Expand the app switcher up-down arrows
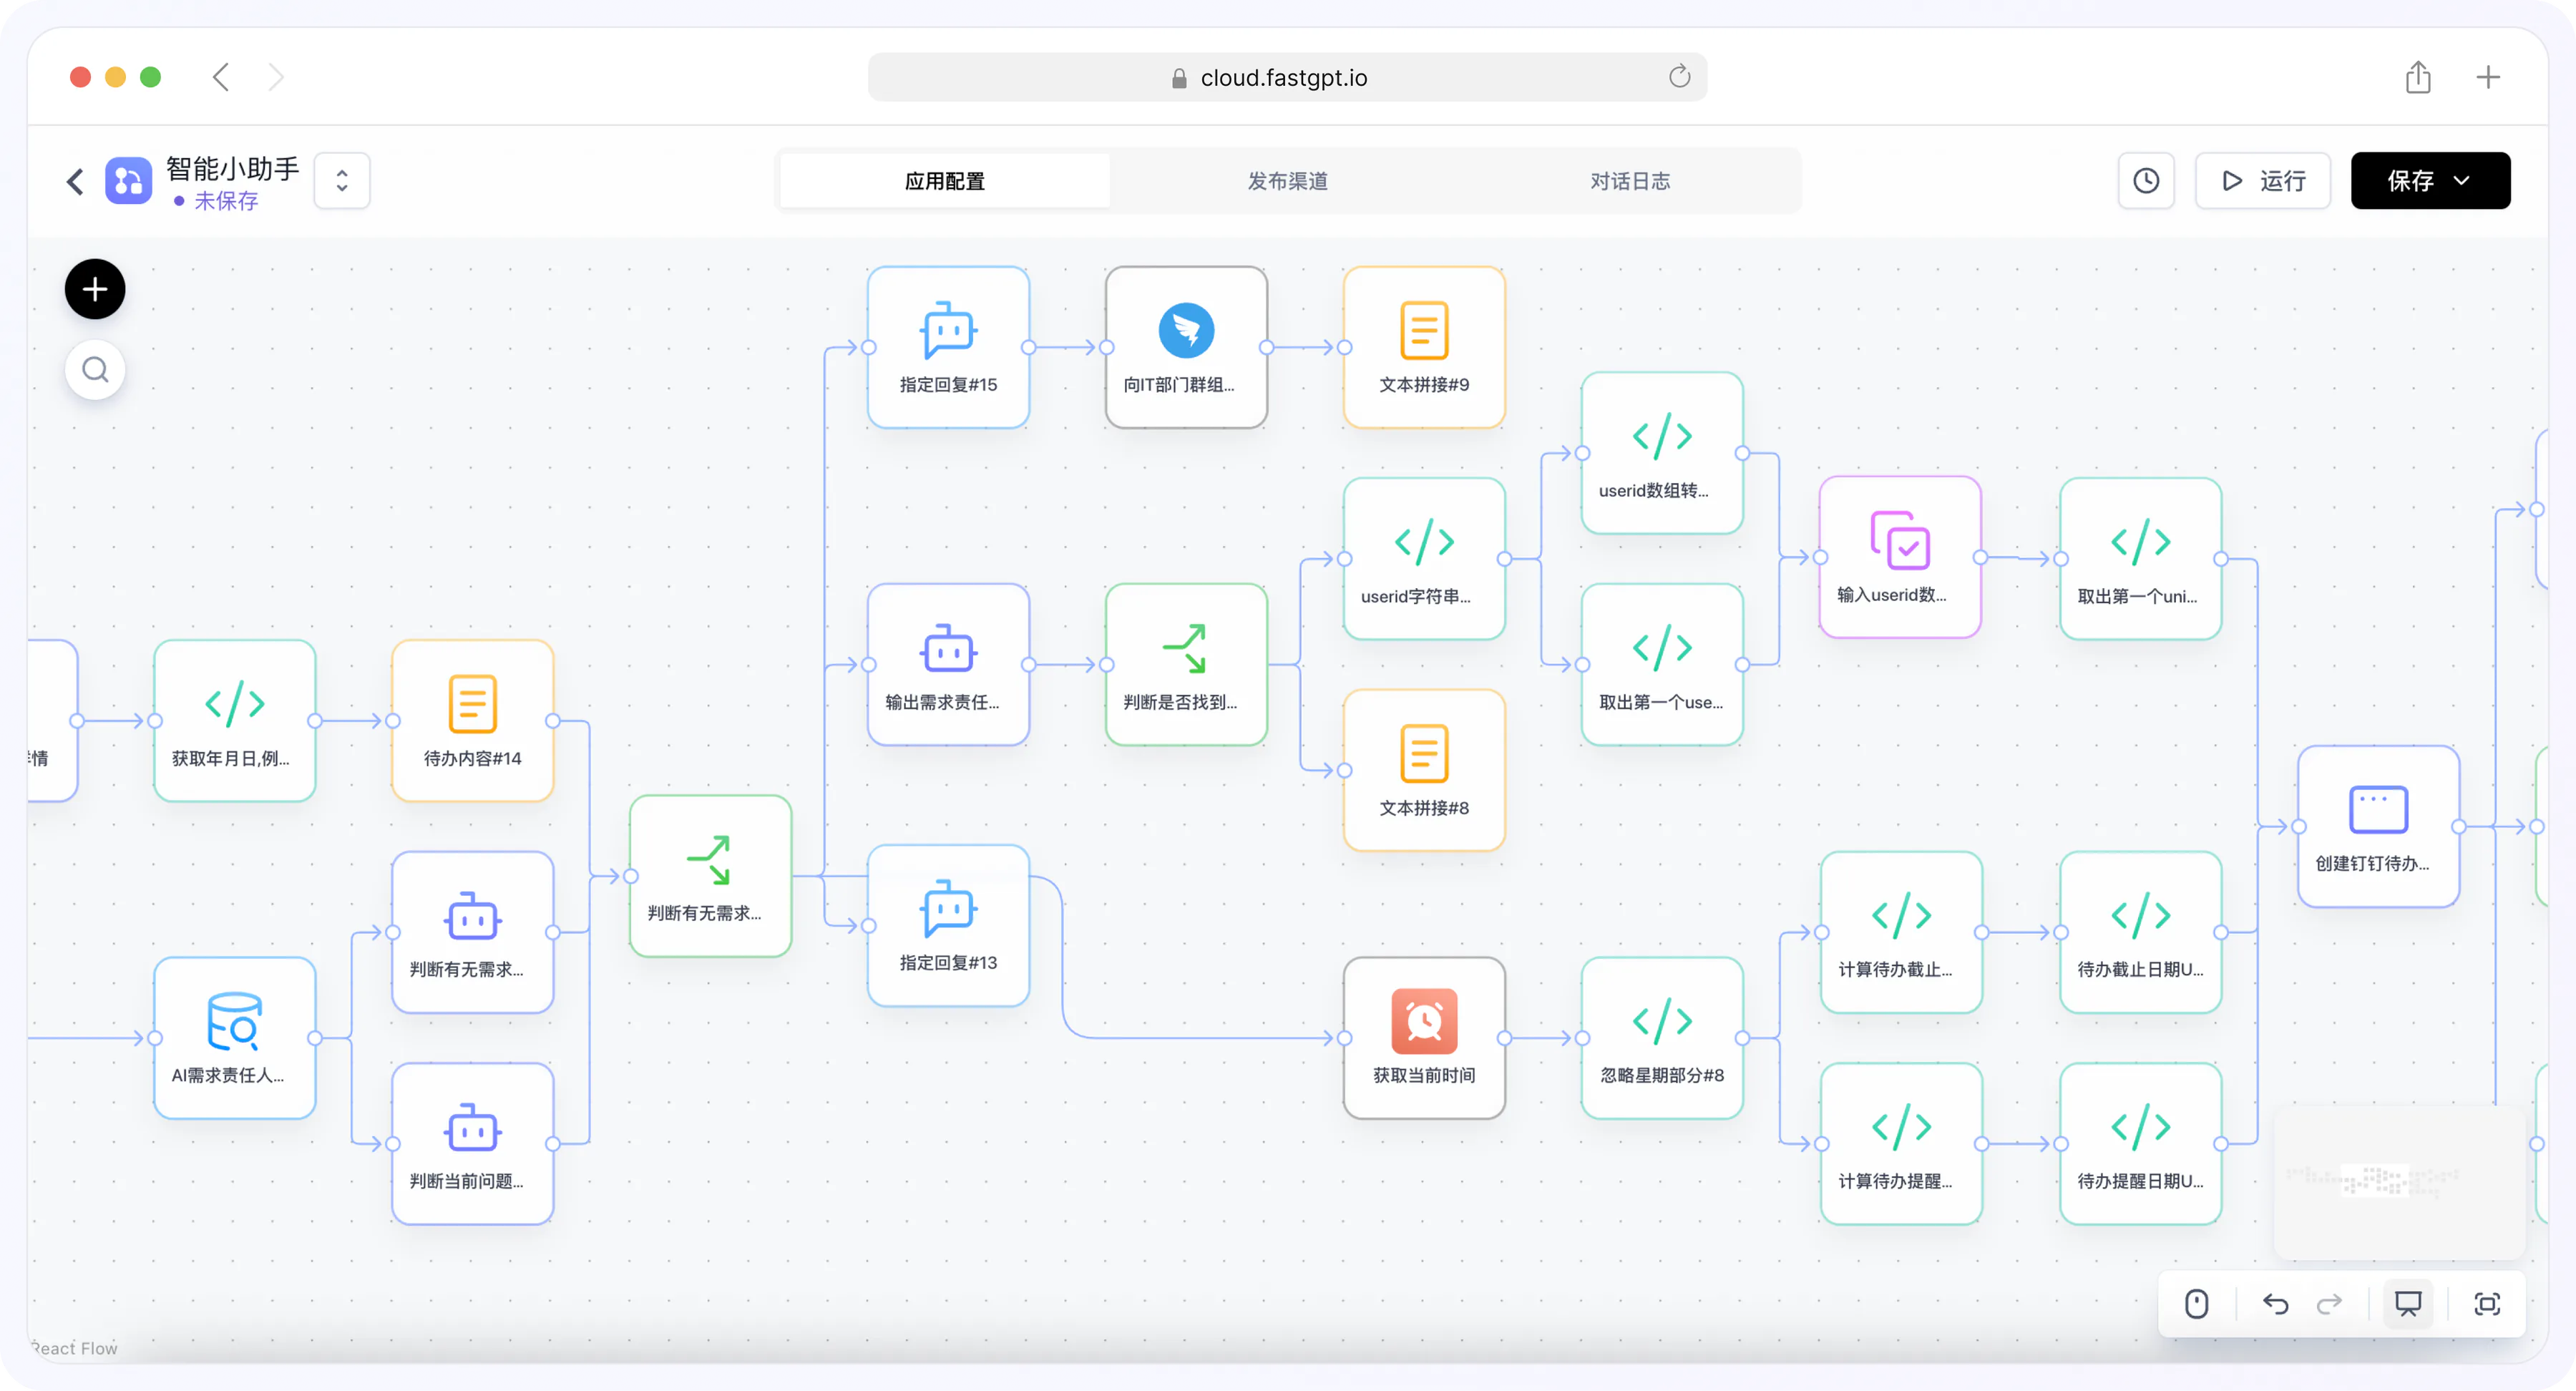The width and height of the screenshot is (2576, 1391). pos(342,181)
